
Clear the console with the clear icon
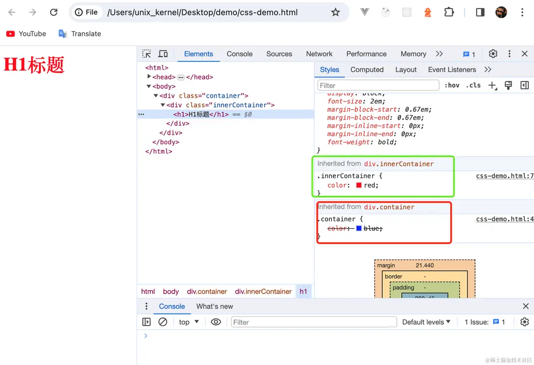[163, 322]
